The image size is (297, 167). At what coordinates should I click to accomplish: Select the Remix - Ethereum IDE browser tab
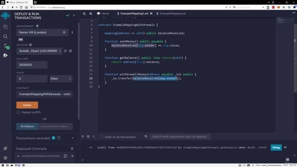click(19, 2)
